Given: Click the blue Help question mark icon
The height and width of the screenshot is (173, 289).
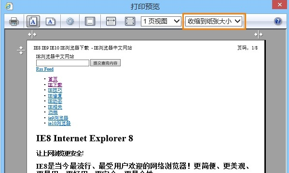Looking at the screenshot, I should click(278, 21).
